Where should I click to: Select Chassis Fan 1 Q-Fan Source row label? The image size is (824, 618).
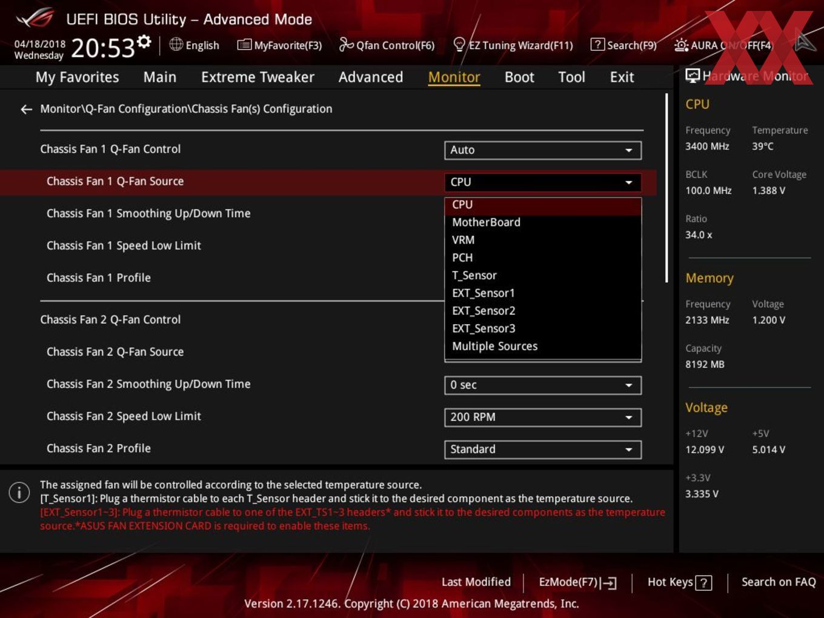pyautogui.click(x=115, y=181)
